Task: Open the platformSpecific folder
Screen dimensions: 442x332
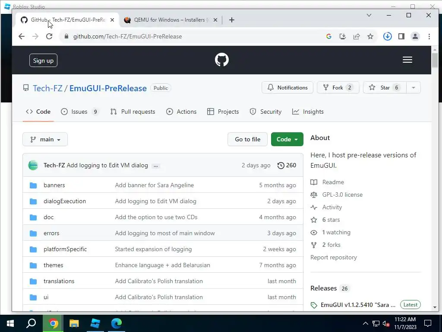Action: coord(65,249)
